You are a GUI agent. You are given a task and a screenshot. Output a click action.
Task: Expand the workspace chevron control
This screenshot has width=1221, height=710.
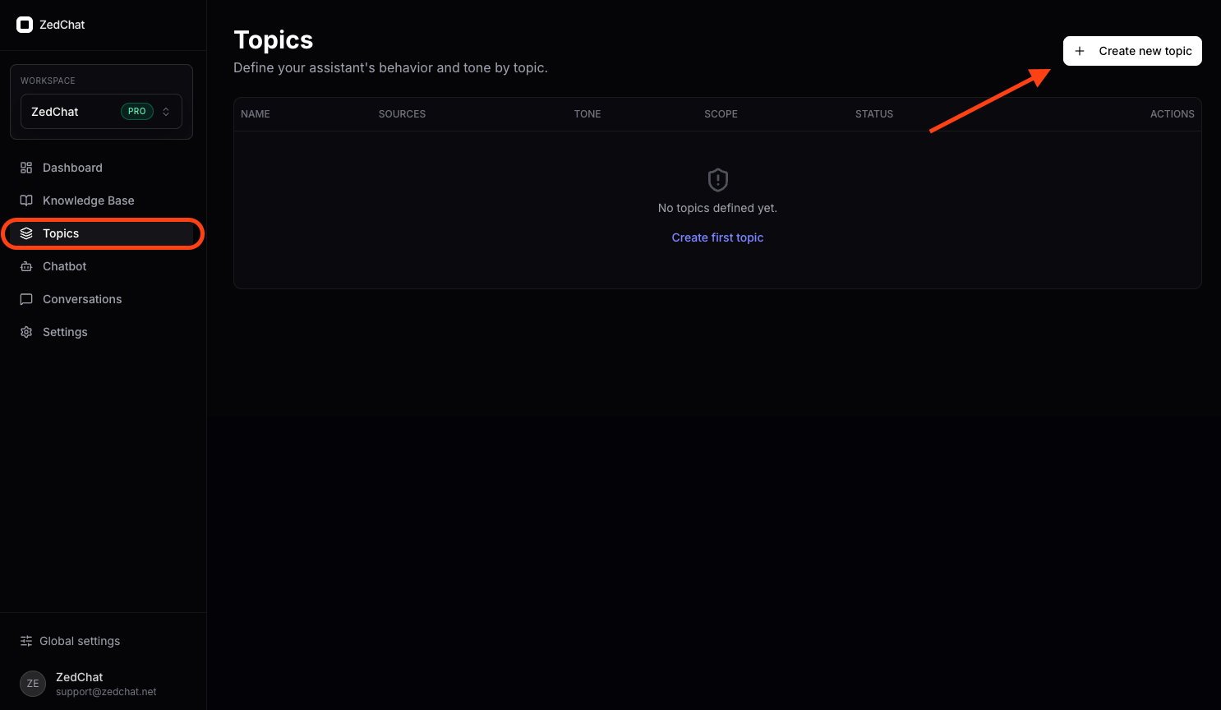(x=165, y=111)
